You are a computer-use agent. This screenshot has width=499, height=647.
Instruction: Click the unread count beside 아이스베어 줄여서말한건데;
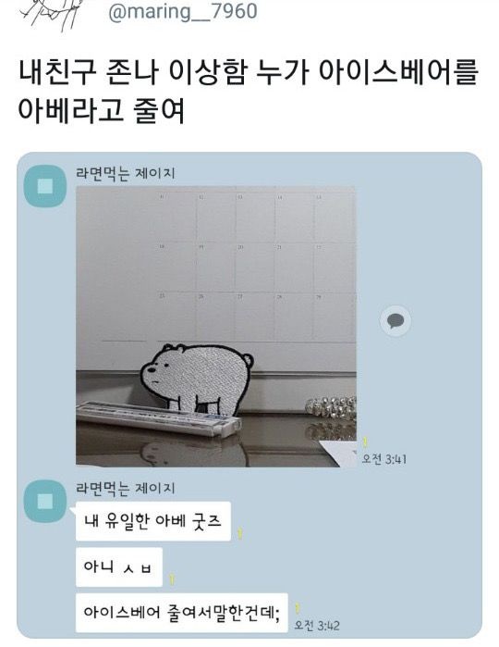[298, 608]
